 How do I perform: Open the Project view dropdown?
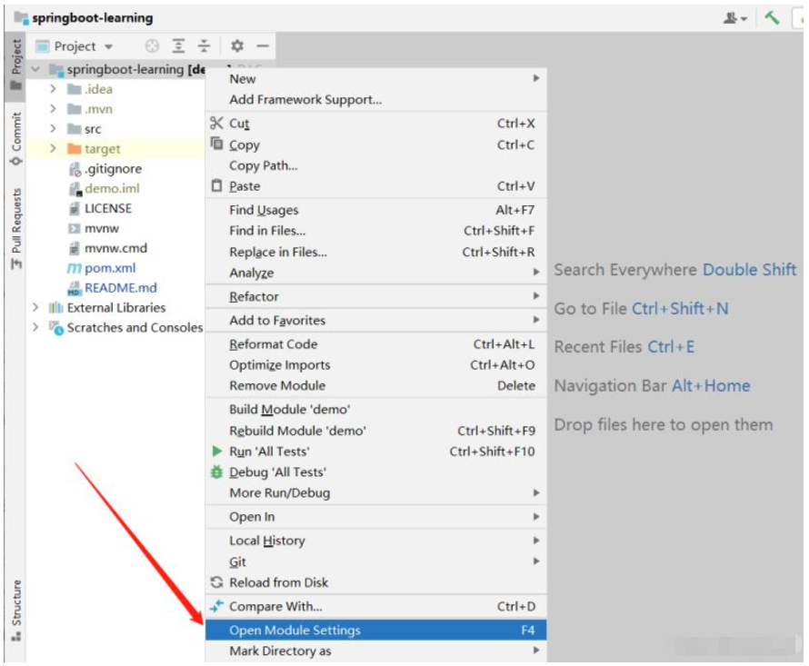[x=75, y=46]
